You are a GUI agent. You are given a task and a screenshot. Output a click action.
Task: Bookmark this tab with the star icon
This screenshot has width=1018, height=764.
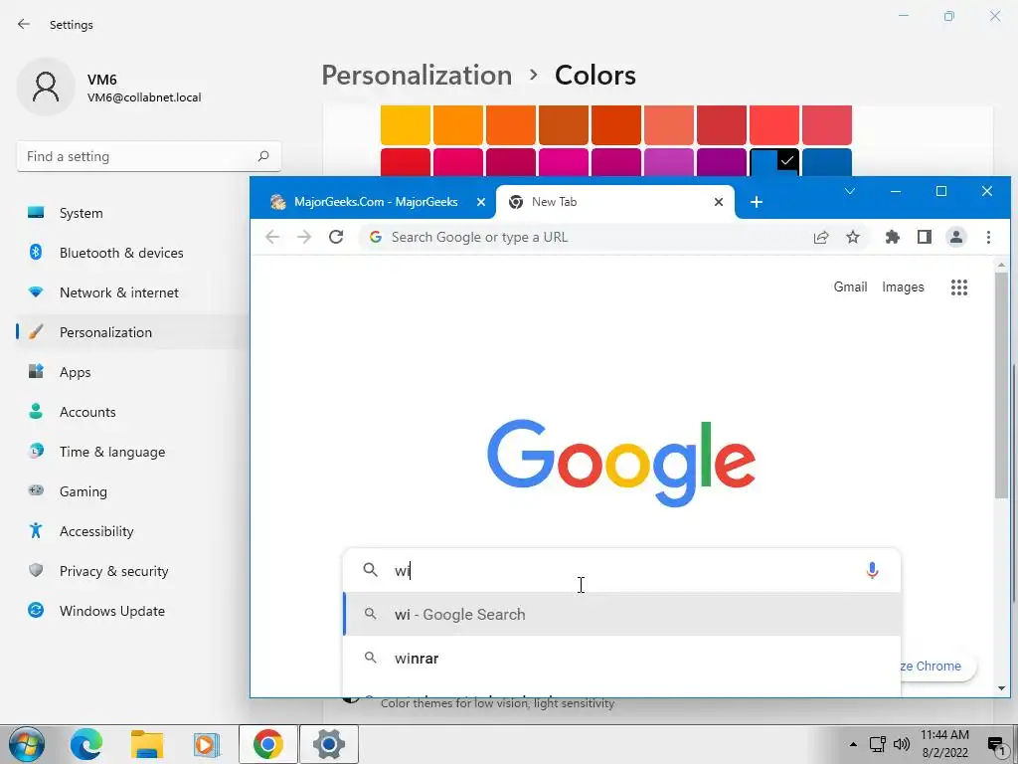(852, 237)
